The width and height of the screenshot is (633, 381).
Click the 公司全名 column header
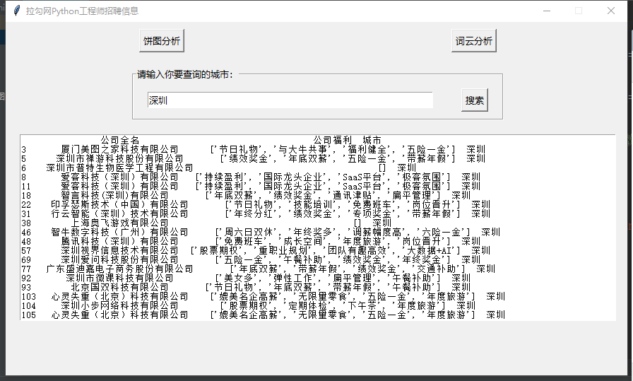[120, 140]
